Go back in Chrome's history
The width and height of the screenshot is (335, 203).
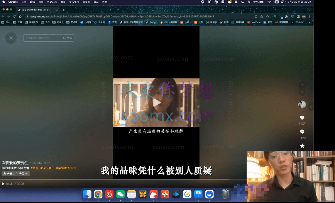[3, 17]
